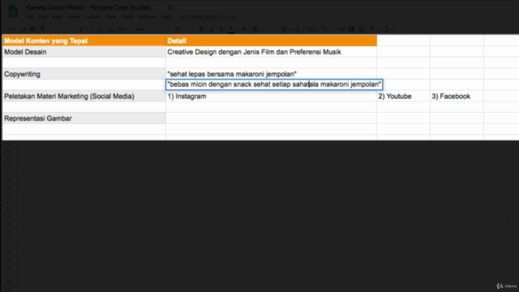
Task: Select the empty cell right of 'Representasi Gambar'
Action: click(x=271, y=118)
